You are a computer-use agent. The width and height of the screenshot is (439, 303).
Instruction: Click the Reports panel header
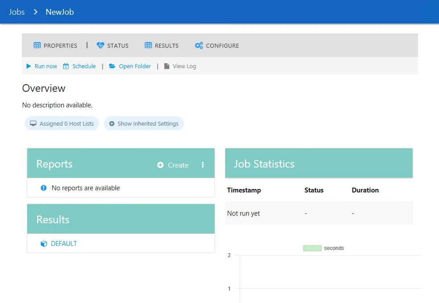[x=121, y=163]
